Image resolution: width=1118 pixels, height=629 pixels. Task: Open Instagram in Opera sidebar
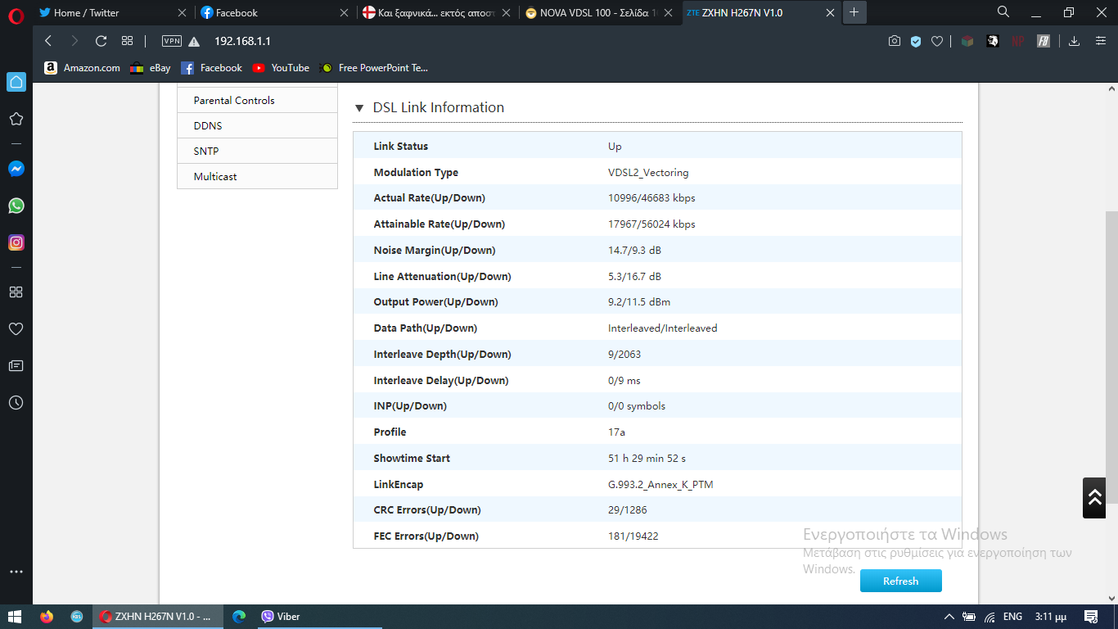click(16, 242)
